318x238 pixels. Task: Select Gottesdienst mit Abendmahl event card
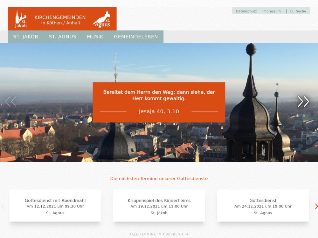pos(55,206)
